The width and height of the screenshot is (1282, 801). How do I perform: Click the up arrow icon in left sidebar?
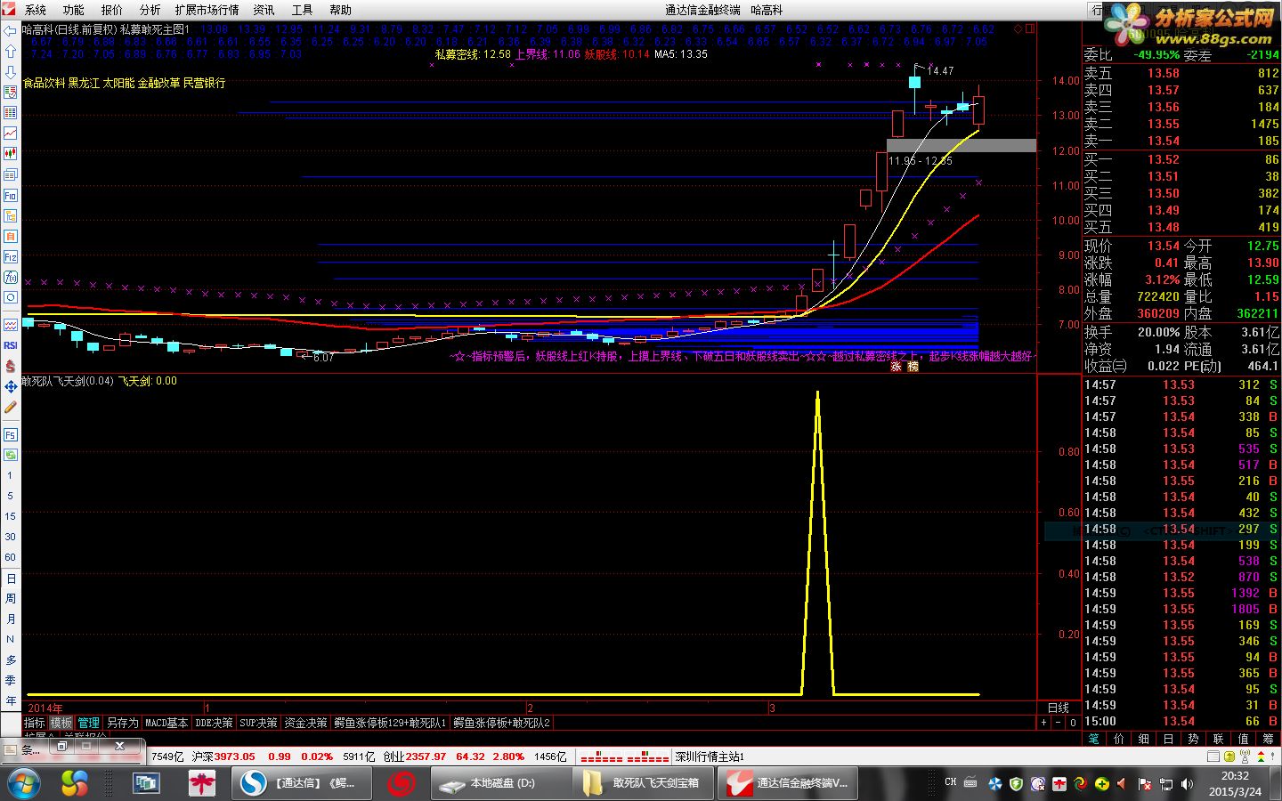tap(10, 52)
